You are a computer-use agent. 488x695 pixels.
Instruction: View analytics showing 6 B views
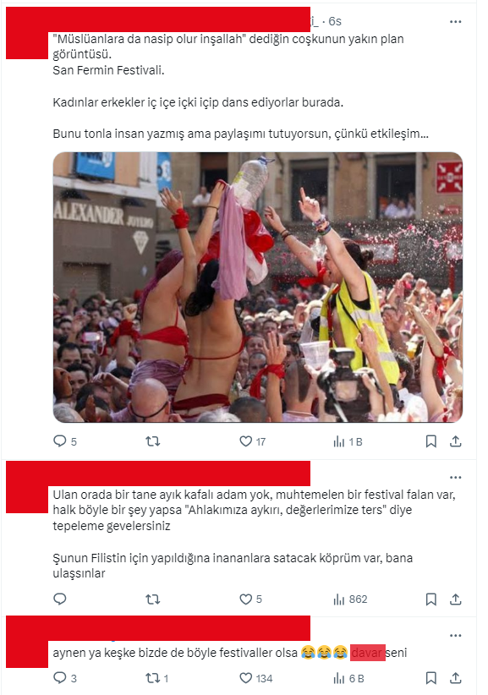[x=348, y=678]
